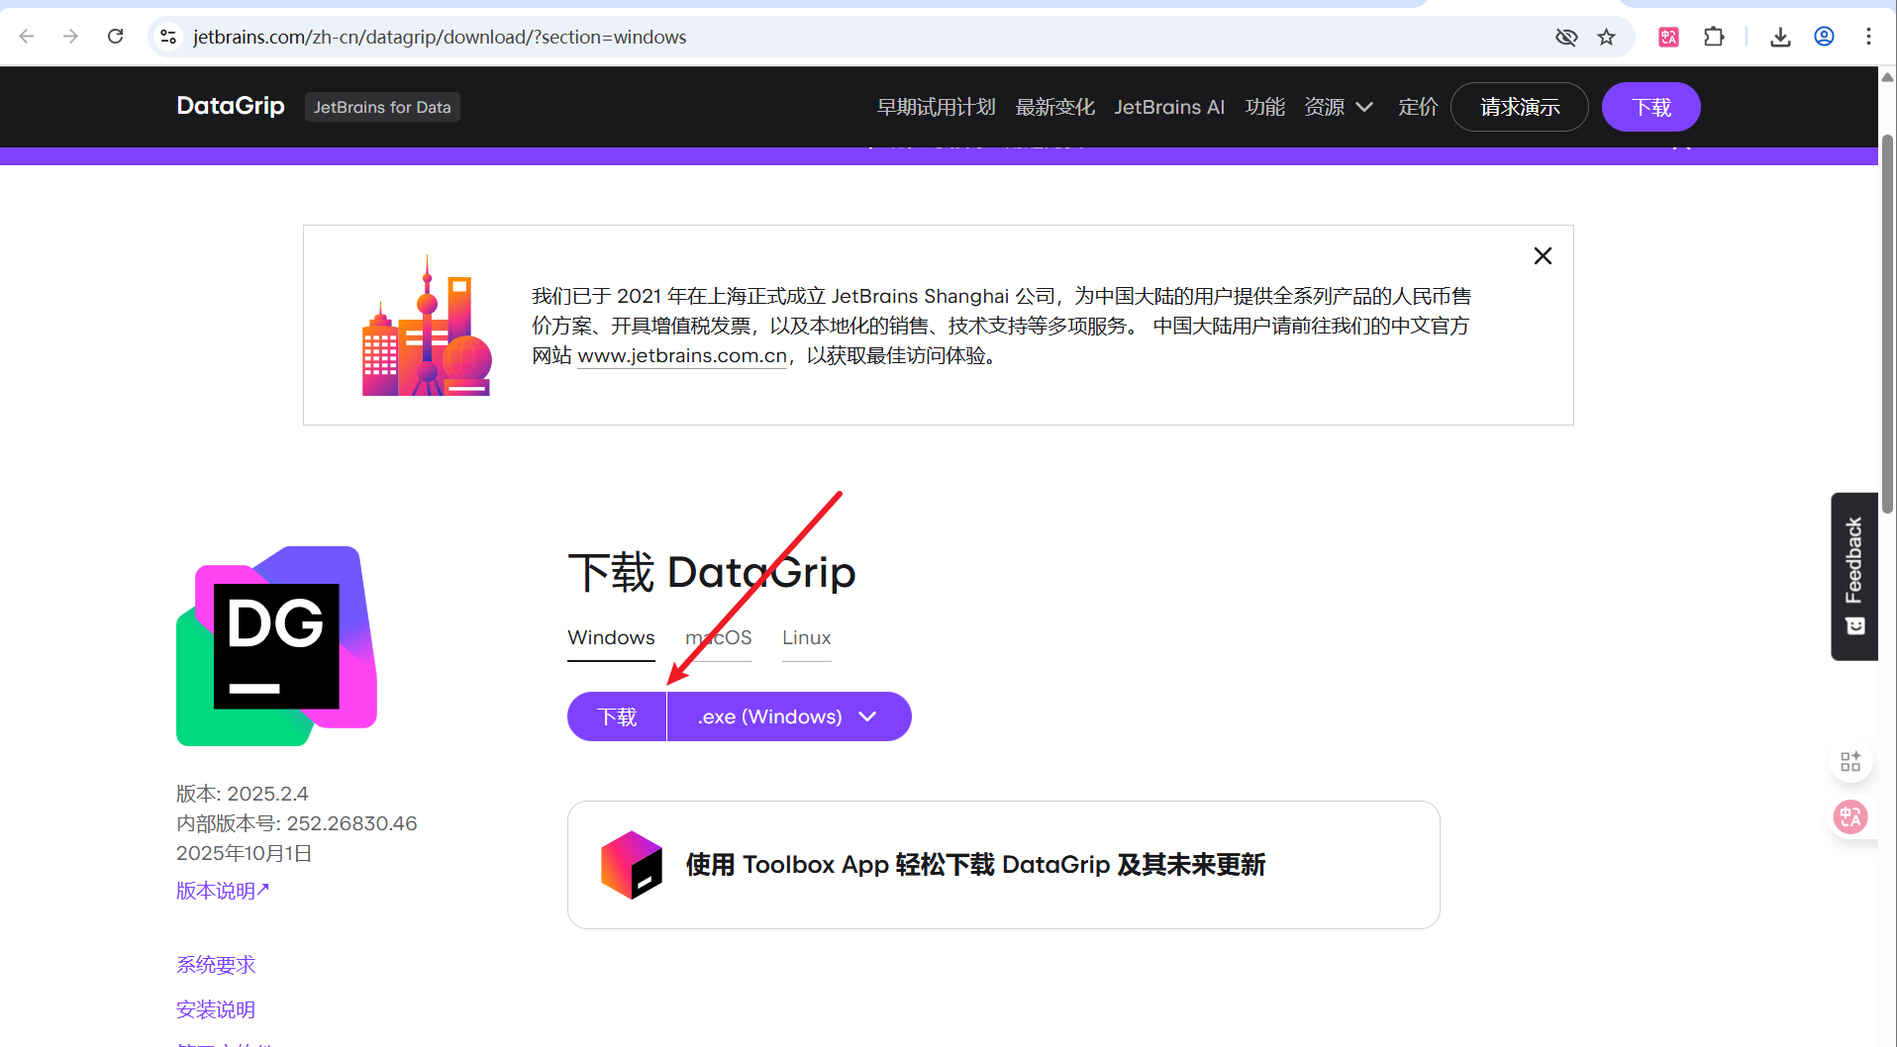The height and width of the screenshot is (1047, 1897).
Task: Click the eye-slash tracking icon in address bar
Action: coord(1565,37)
